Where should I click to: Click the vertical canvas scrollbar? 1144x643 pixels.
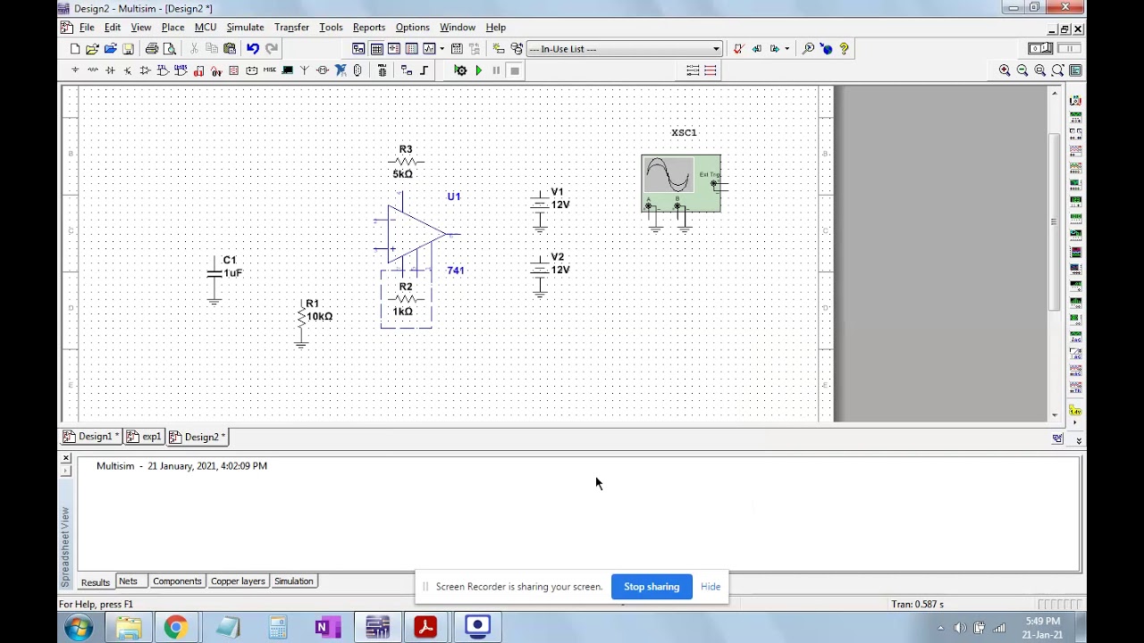(1055, 221)
